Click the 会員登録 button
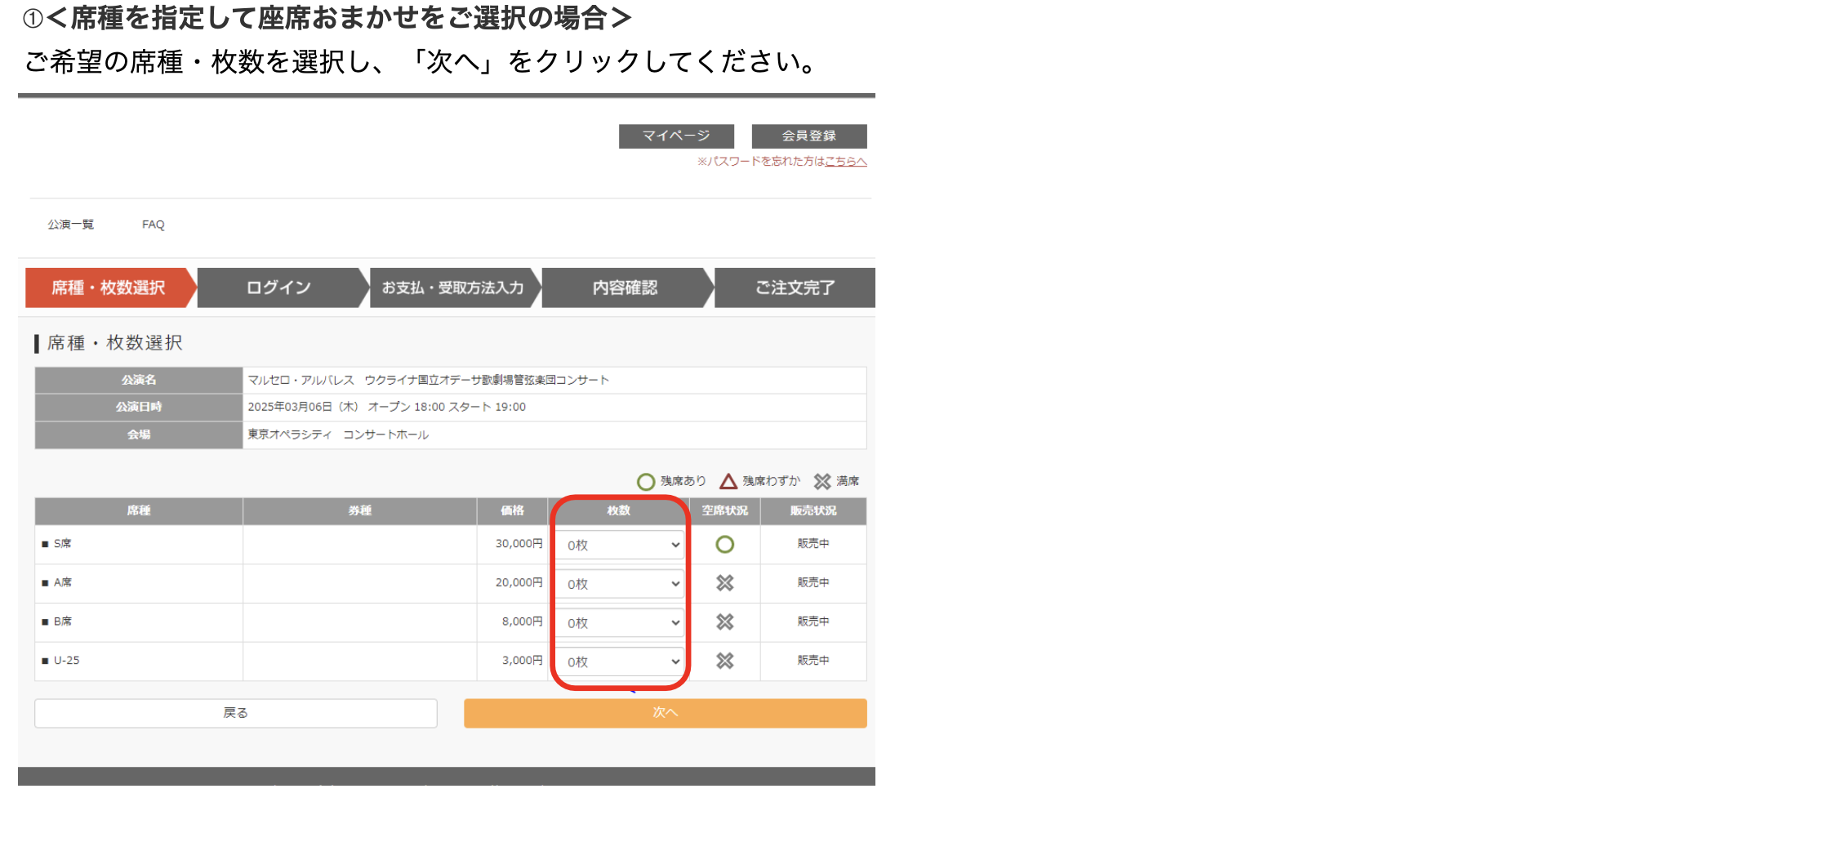 point(808,136)
